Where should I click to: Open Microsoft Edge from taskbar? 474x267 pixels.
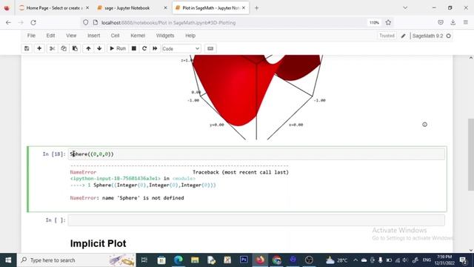click(178, 260)
